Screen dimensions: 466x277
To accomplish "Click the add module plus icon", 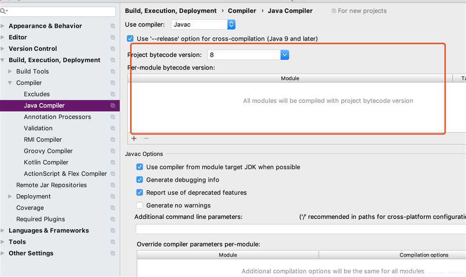I will (x=134, y=138).
